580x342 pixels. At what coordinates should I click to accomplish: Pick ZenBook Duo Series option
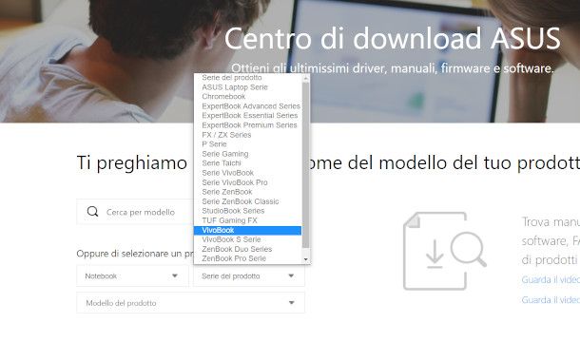click(247, 249)
